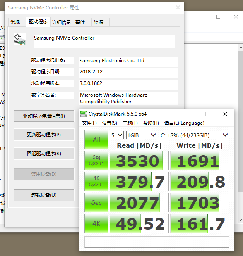Switch to the 常规 tab
243x256 pixels.
(17, 22)
